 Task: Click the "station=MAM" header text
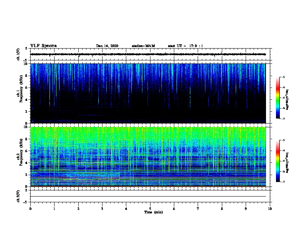(143, 46)
